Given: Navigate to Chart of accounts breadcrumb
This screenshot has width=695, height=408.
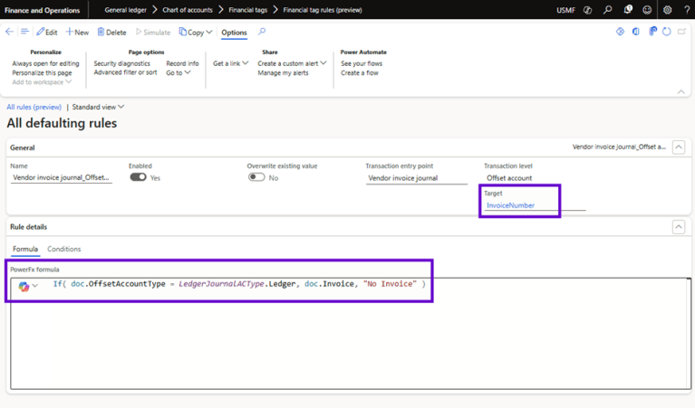Looking at the screenshot, I should 188,10.
